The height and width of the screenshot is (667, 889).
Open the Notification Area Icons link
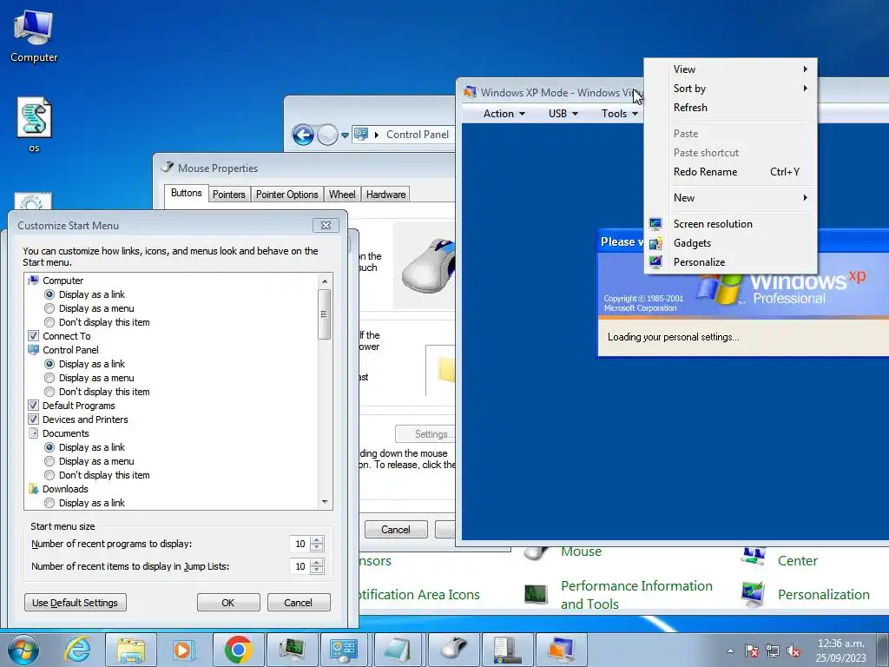coord(419,594)
